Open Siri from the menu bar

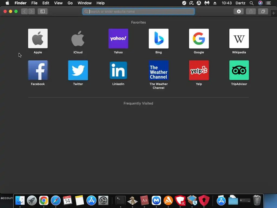point(260,3)
